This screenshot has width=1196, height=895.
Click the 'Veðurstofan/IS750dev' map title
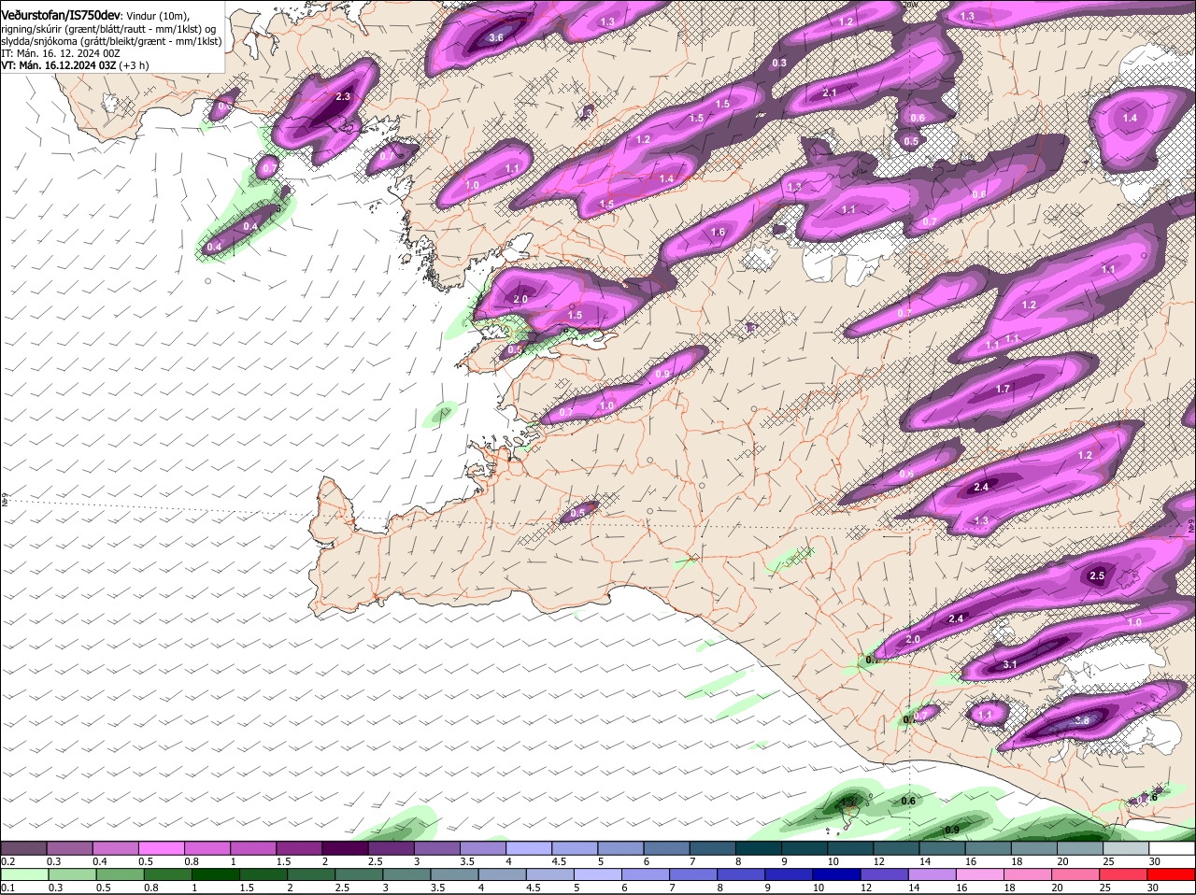[x=61, y=15]
